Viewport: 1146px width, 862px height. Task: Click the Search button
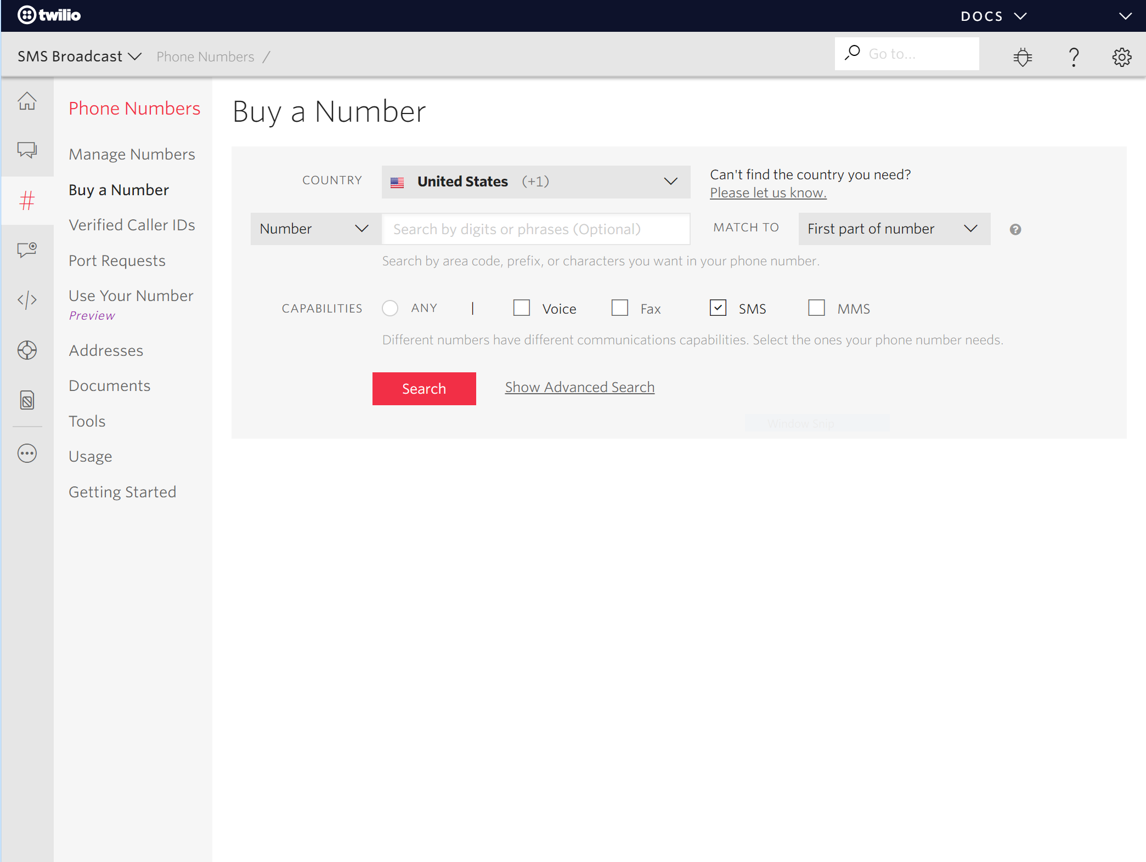click(424, 388)
